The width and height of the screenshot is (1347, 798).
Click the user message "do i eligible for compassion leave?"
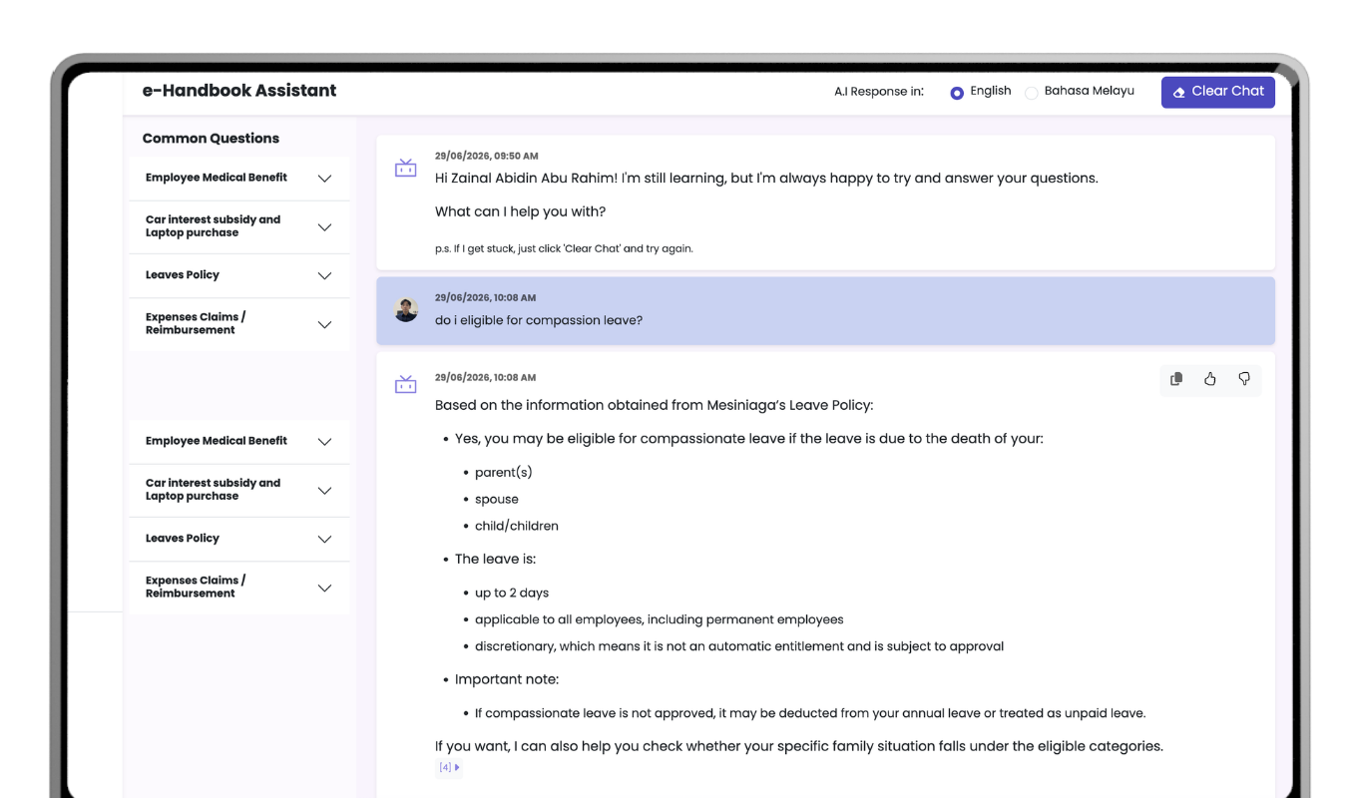click(x=539, y=321)
